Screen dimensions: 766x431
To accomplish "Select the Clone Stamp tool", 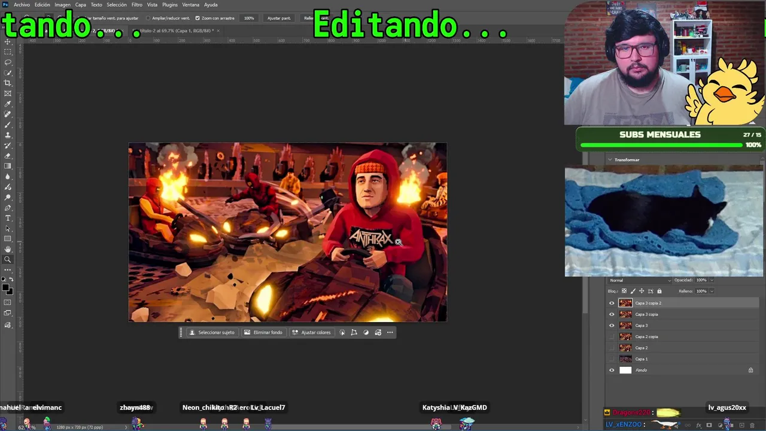I will click(8, 135).
